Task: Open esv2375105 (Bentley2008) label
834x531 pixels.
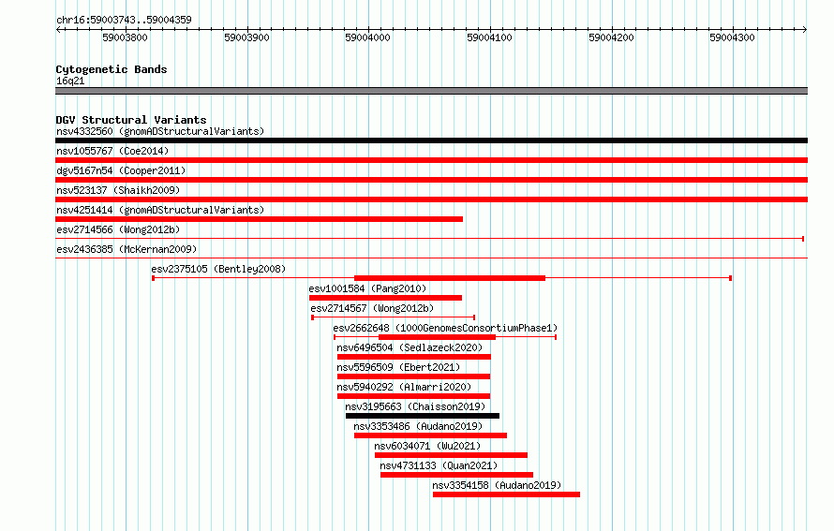Action: 218,269
